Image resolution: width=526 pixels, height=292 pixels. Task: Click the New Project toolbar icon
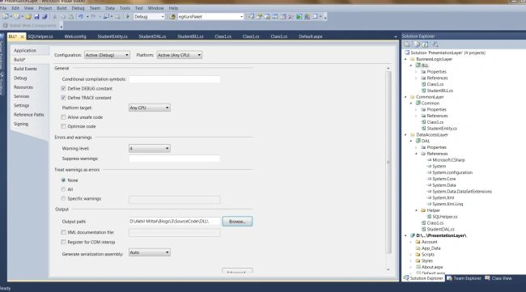[x=5, y=16]
